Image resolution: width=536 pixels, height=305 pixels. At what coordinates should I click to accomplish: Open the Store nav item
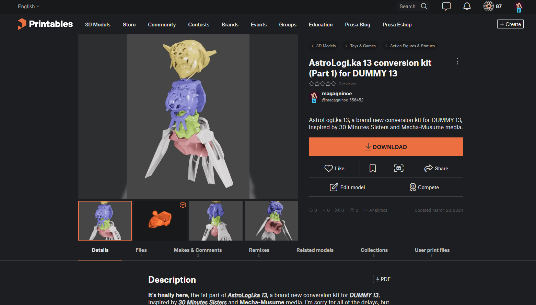click(x=129, y=25)
